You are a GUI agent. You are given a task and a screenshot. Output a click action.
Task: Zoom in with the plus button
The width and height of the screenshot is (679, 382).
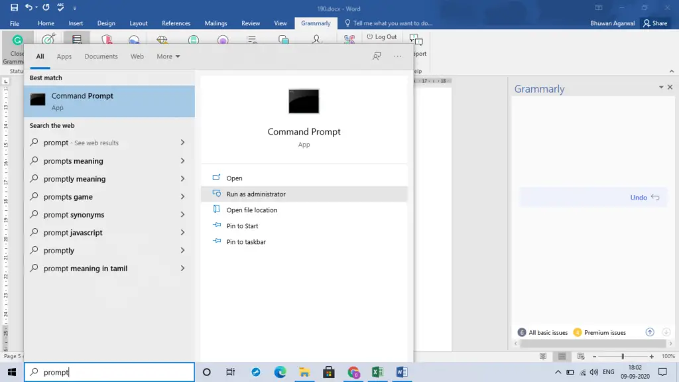click(651, 356)
